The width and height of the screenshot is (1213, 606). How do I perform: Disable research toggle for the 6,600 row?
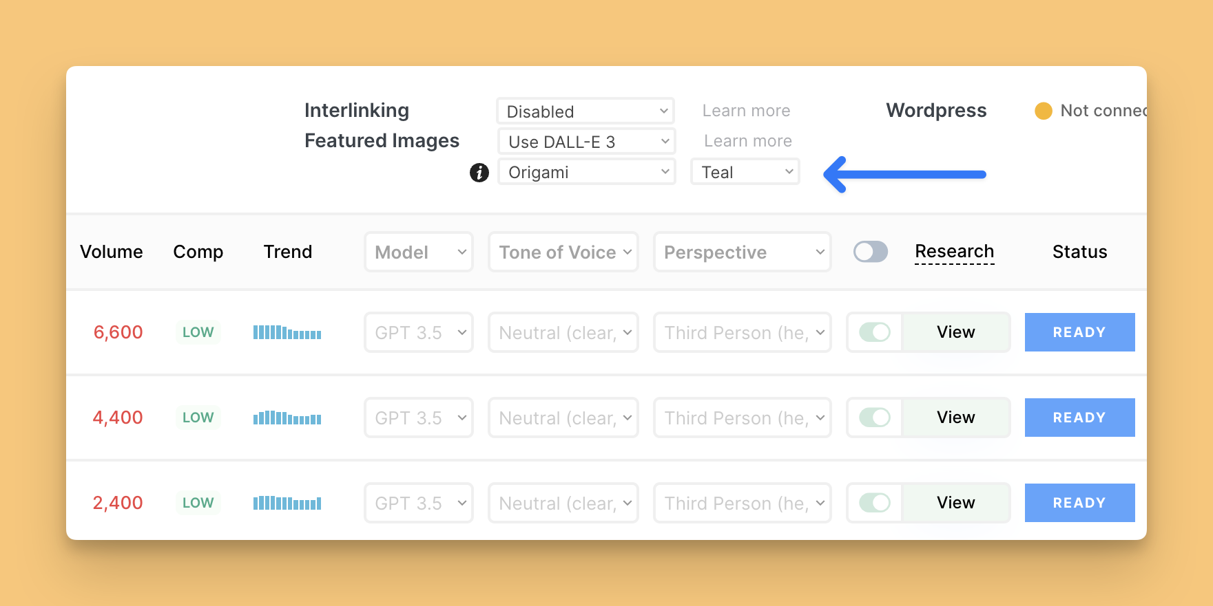(875, 332)
